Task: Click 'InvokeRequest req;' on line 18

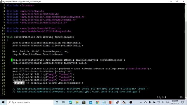Action: pyautogui.click(x=56, y=51)
